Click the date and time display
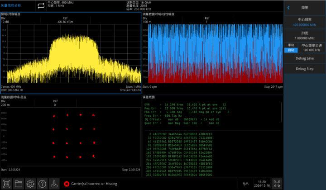This screenshot has width=326, height=190. point(262,184)
